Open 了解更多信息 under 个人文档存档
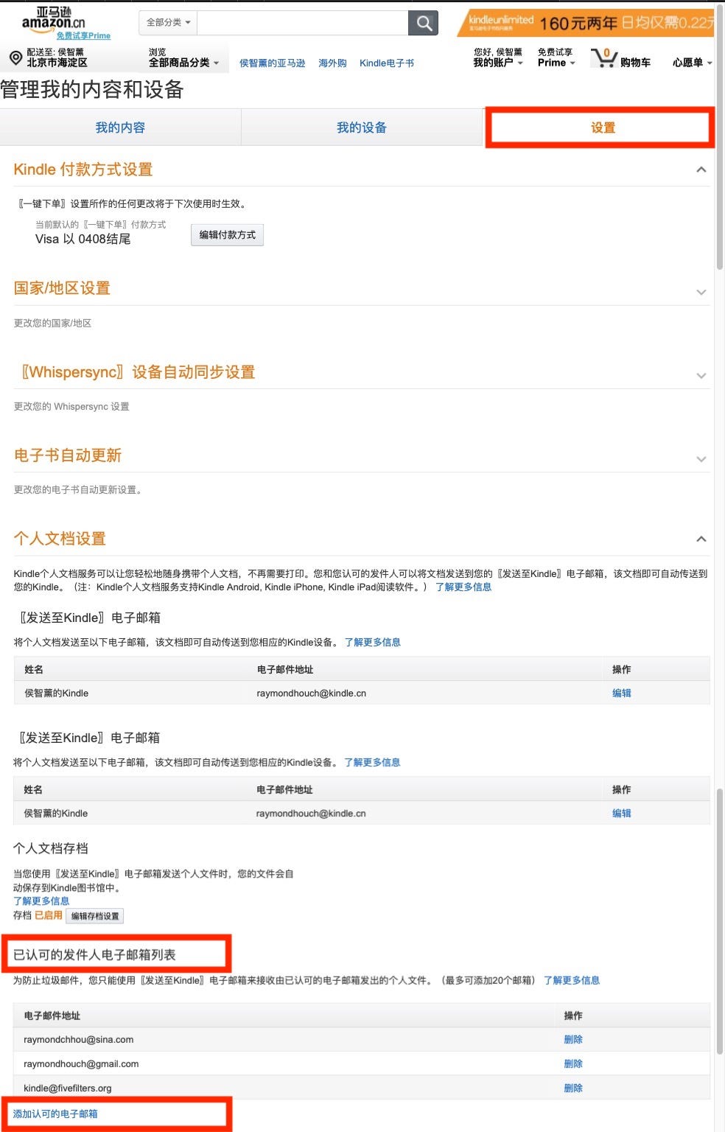The width and height of the screenshot is (725, 1132). click(41, 901)
